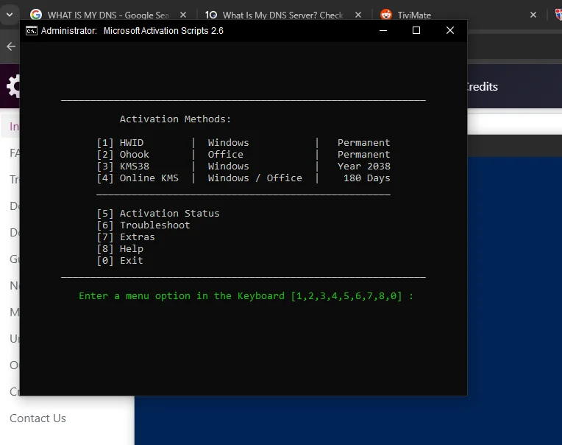Click the '[6] Troubleshoot' line
Viewport: 562px width, 445px height.
pyautogui.click(x=143, y=225)
